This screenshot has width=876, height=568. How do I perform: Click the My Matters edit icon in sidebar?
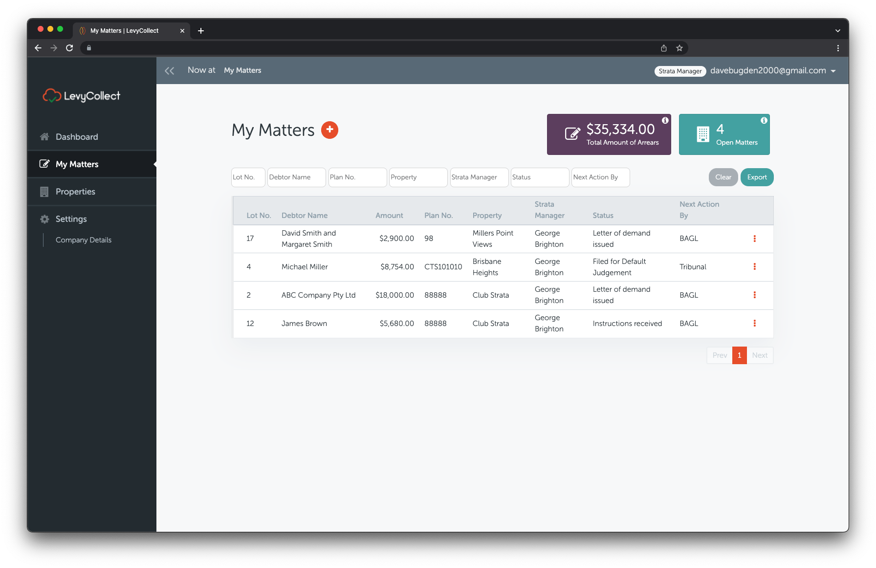[44, 164]
